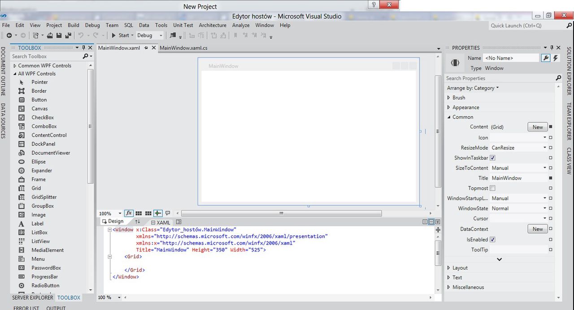Viewport: 574px width, 310px height.
Task: Toggle the snap to gridlines crosshair icon
Action: (158, 213)
